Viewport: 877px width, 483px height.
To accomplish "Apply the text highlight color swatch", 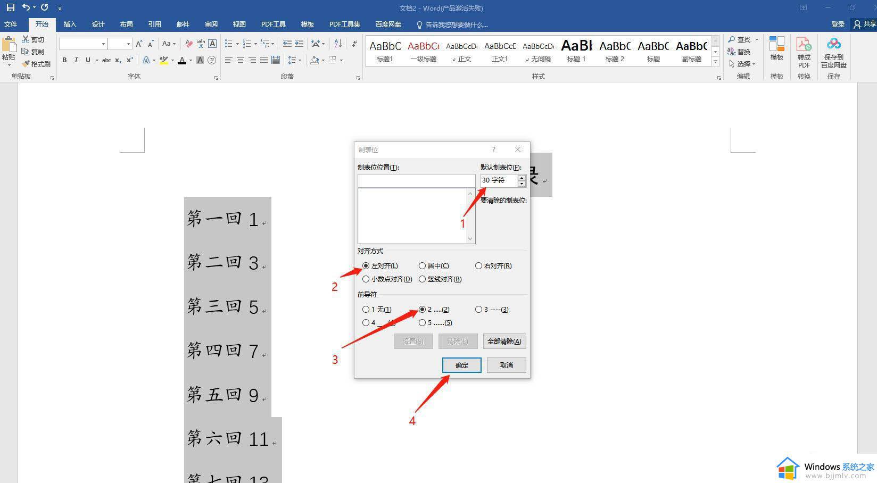I will [164, 60].
